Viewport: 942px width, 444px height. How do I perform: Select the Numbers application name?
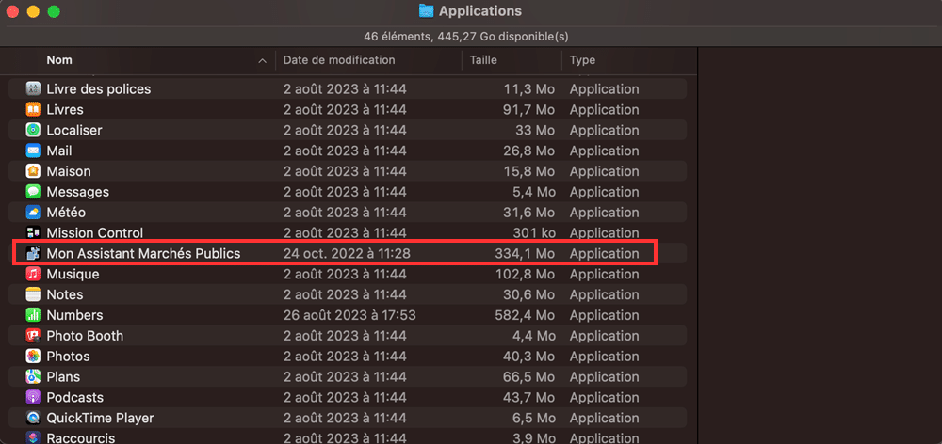(74, 315)
